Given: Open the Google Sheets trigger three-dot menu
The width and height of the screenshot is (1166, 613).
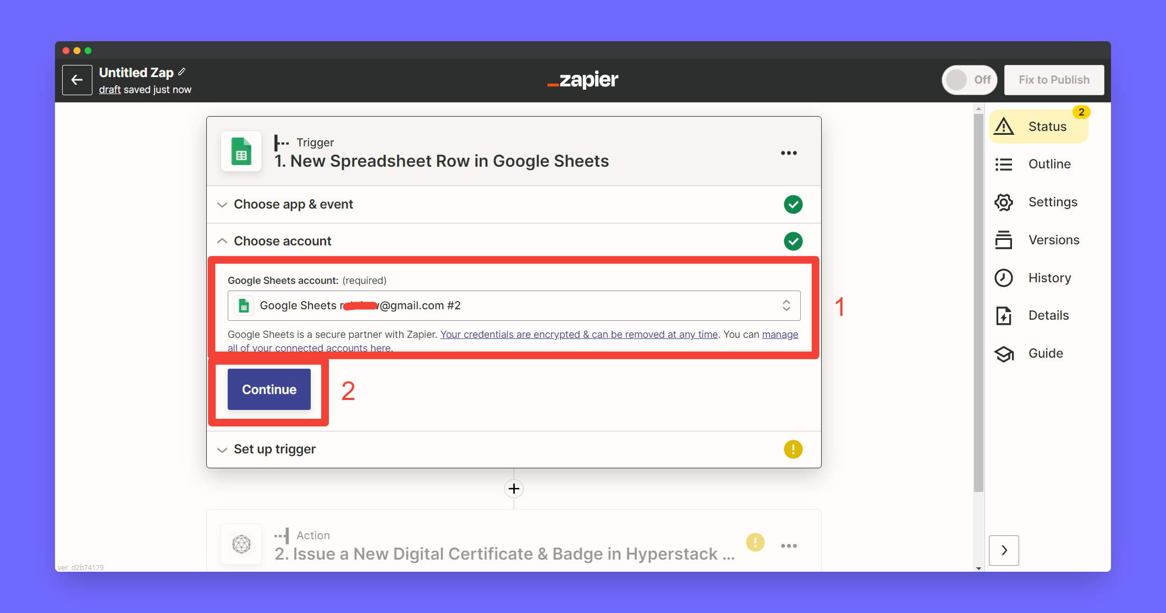Looking at the screenshot, I should coord(789,153).
